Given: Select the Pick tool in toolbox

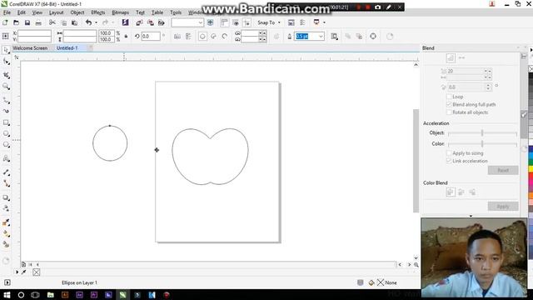Looking at the screenshot, I should pos(6,50).
